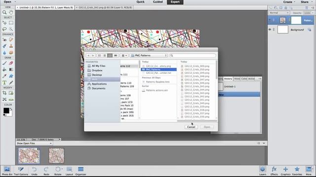Select the Move tool
Screen dimensions: 316x177
[x=4, y=23]
